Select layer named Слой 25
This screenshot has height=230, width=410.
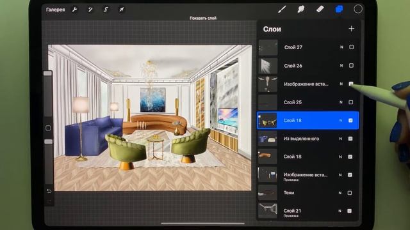click(292, 102)
